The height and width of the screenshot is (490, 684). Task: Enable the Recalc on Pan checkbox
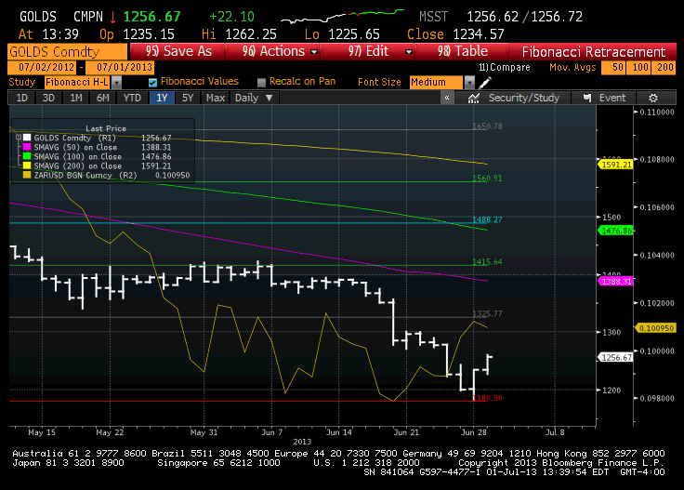tap(261, 82)
